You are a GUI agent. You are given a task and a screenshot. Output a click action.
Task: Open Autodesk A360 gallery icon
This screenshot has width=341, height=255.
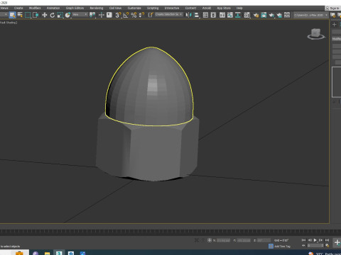pyautogui.click(x=287, y=15)
